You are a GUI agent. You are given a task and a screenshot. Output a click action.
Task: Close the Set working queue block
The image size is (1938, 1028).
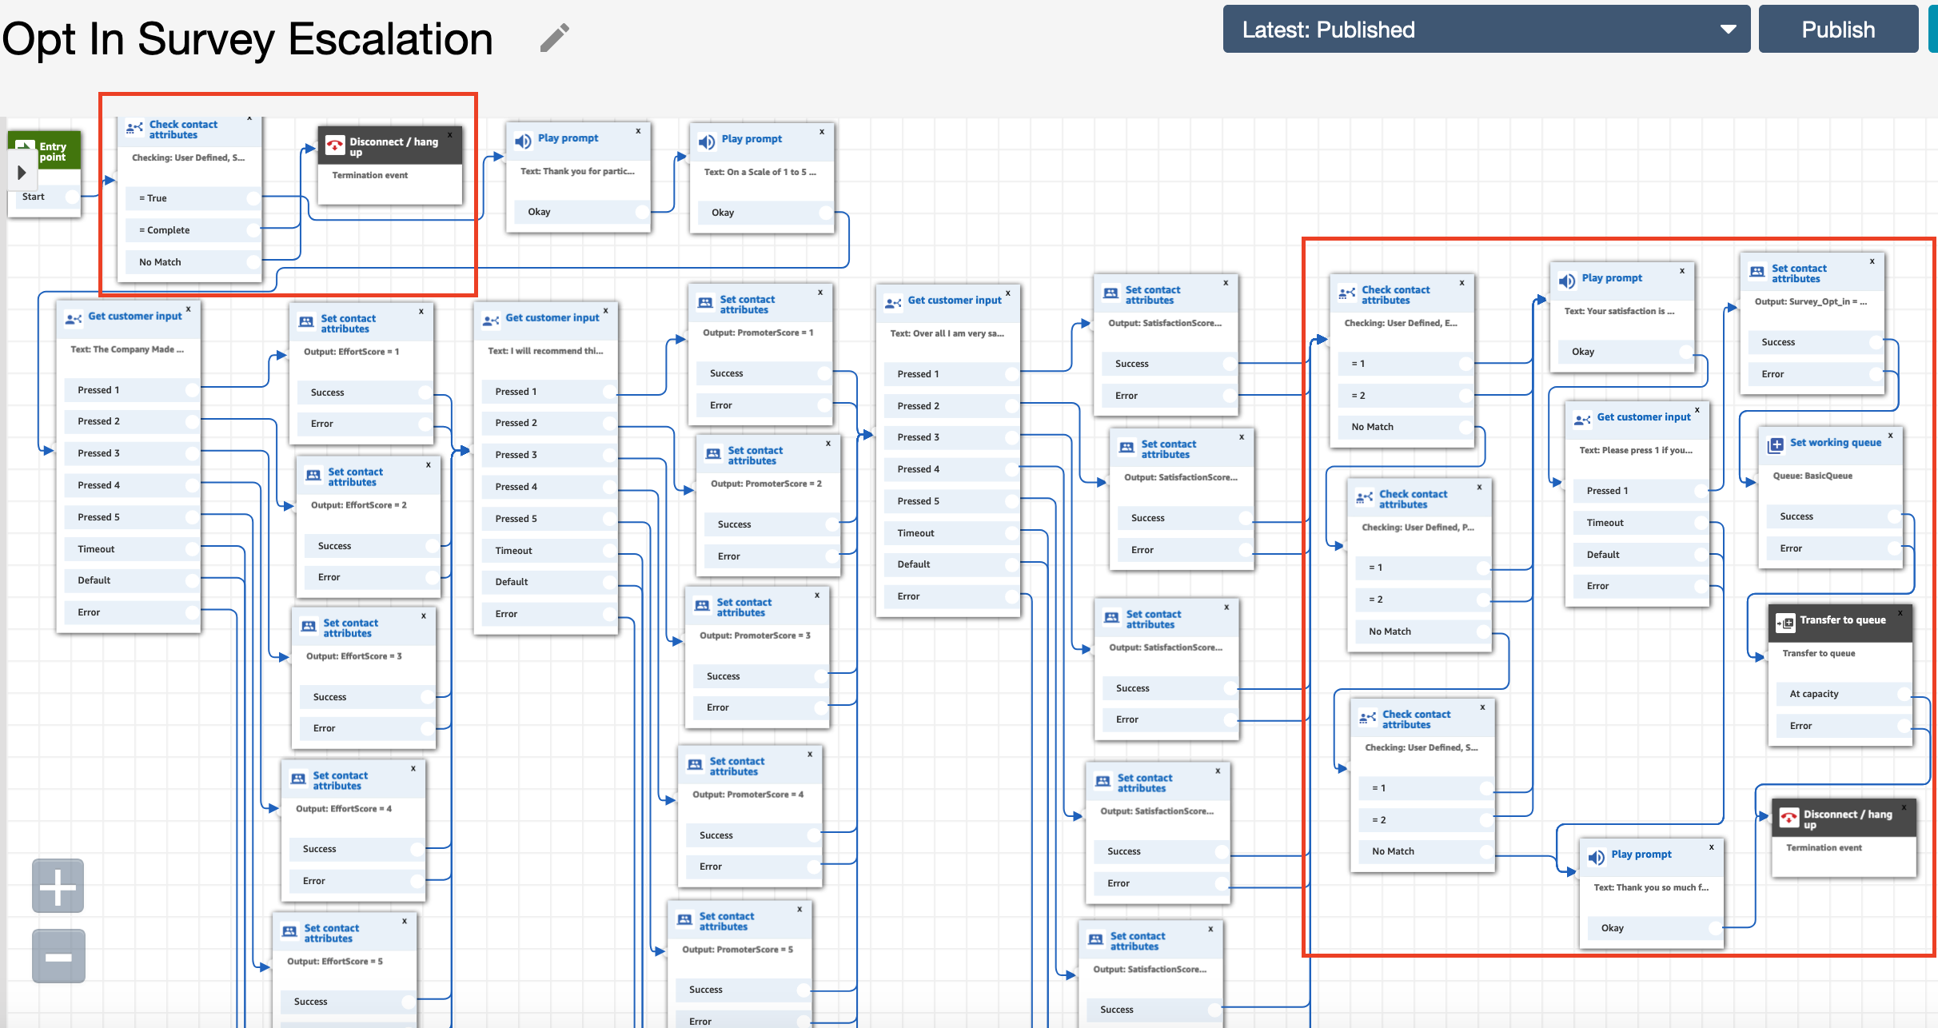click(1890, 436)
